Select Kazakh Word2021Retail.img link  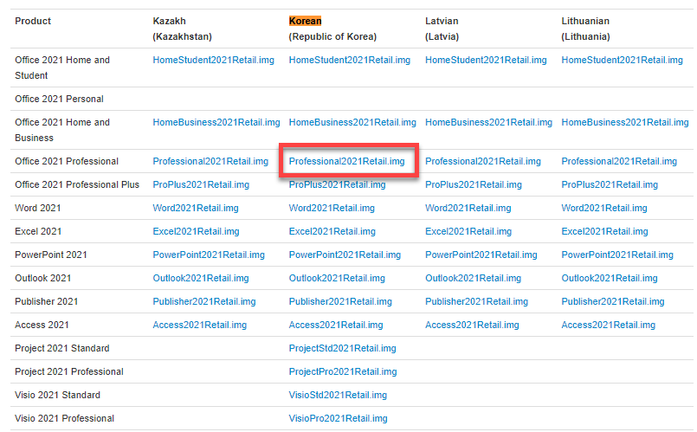pyautogui.click(x=196, y=208)
